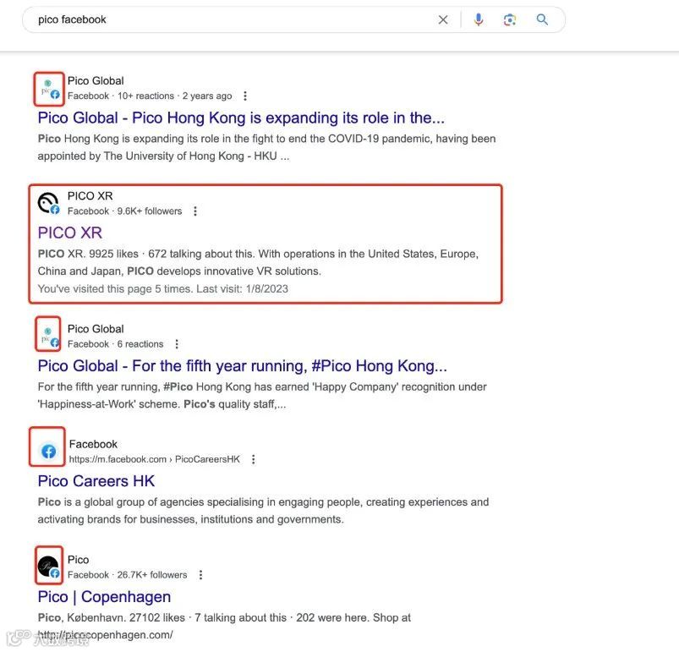Image resolution: width=679 pixels, height=652 pixels.
Task: Click the 'PICO XR' site name above the followers count
Action: click(90, 196)
